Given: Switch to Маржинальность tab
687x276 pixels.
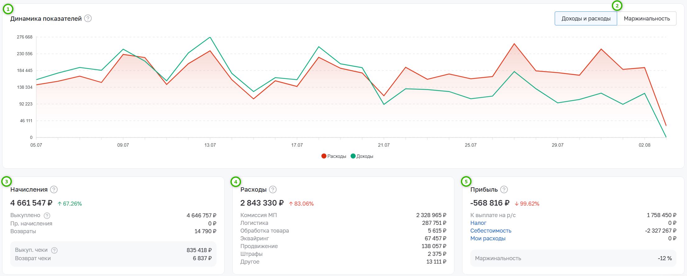Looking at the screenshot, I should tap(647, 19).
